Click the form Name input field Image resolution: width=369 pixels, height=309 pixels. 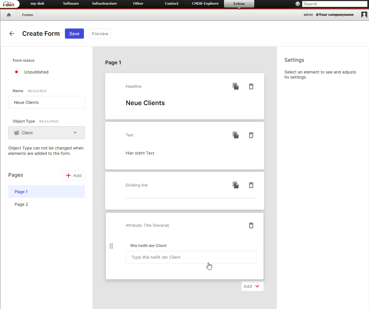[x=47, y=103]
